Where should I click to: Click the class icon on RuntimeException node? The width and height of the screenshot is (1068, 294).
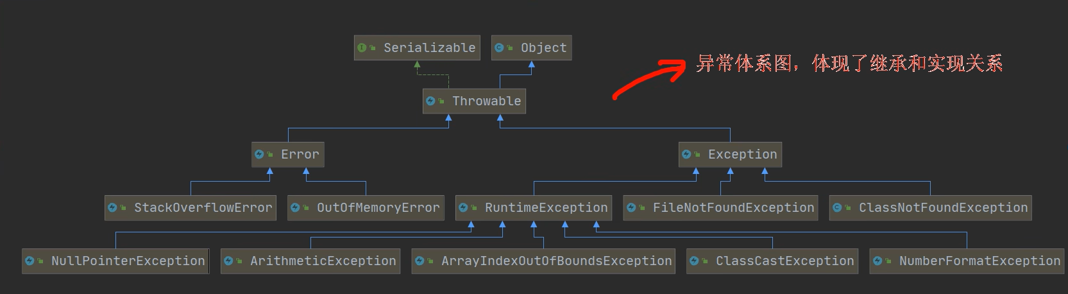point(464,207)
